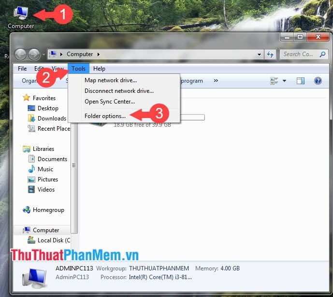
Task: Open Desktop in Favorites
Action: 48,108
